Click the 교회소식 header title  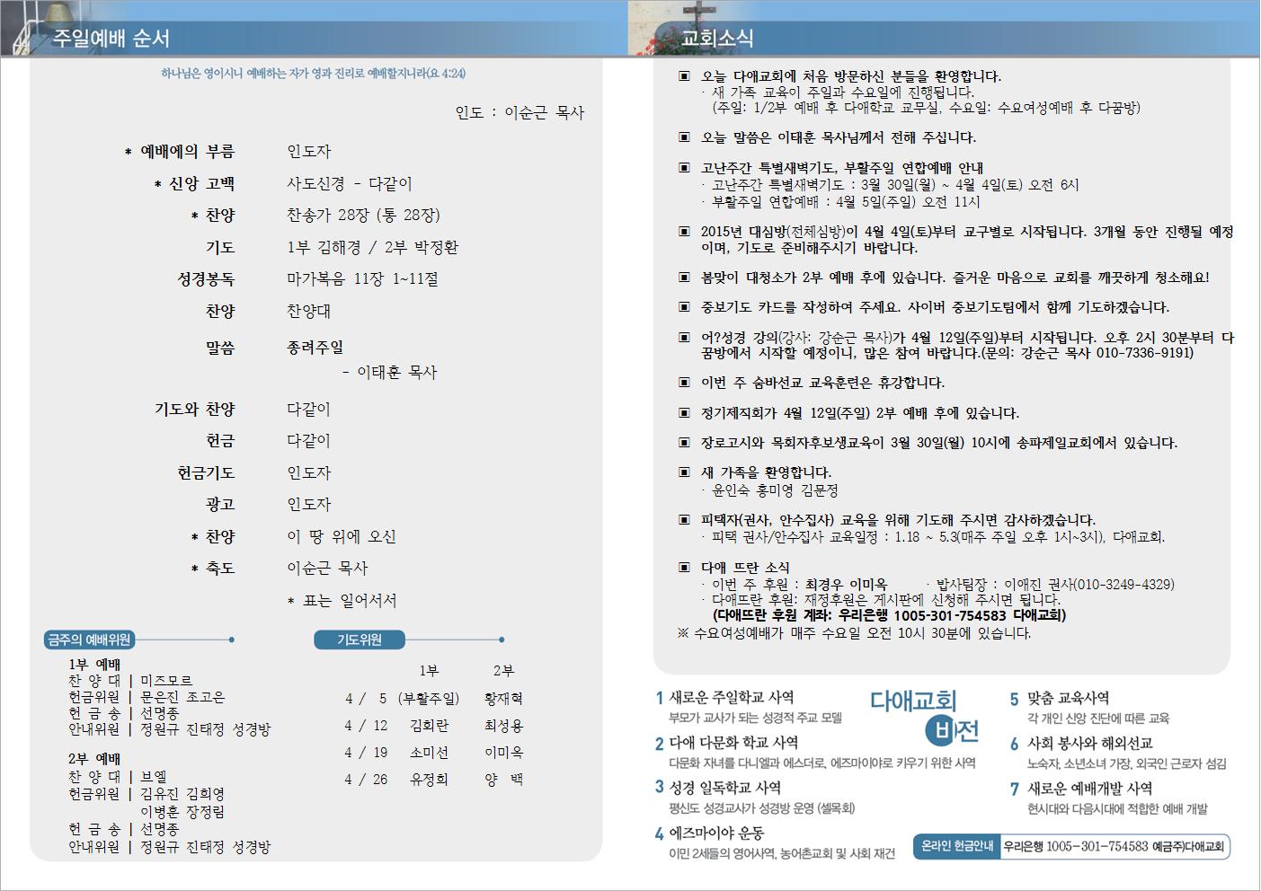(717, 39)
